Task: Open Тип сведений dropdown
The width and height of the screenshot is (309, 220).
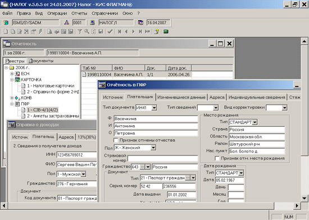Action: (x=216, y=108)
